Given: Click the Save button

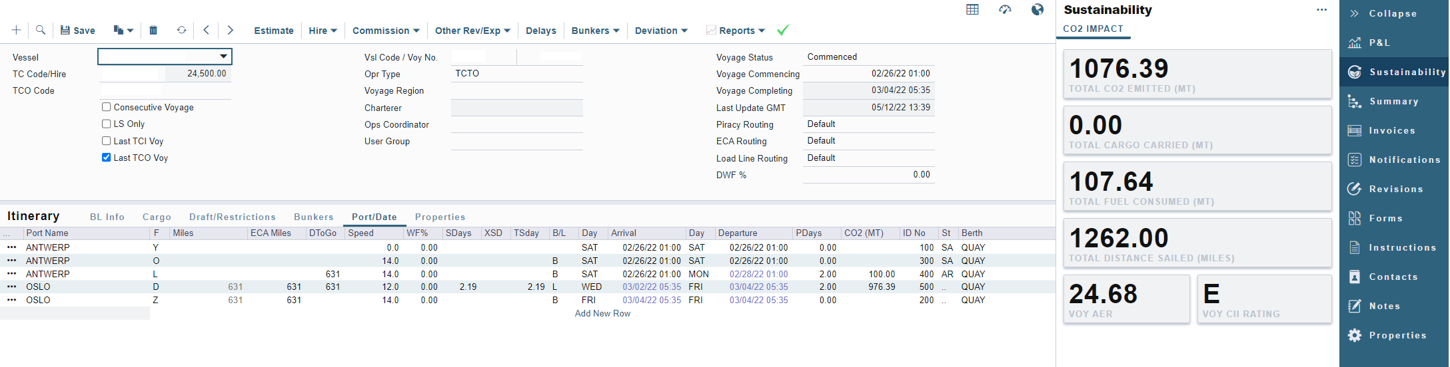Looking at the screenshot, I should [x=78, y=31].
